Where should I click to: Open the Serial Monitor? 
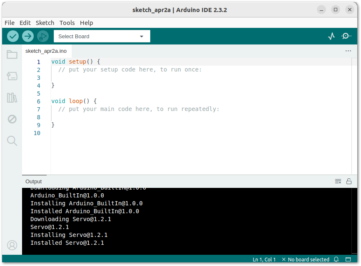pyautogui.click(x=346, y=36)
